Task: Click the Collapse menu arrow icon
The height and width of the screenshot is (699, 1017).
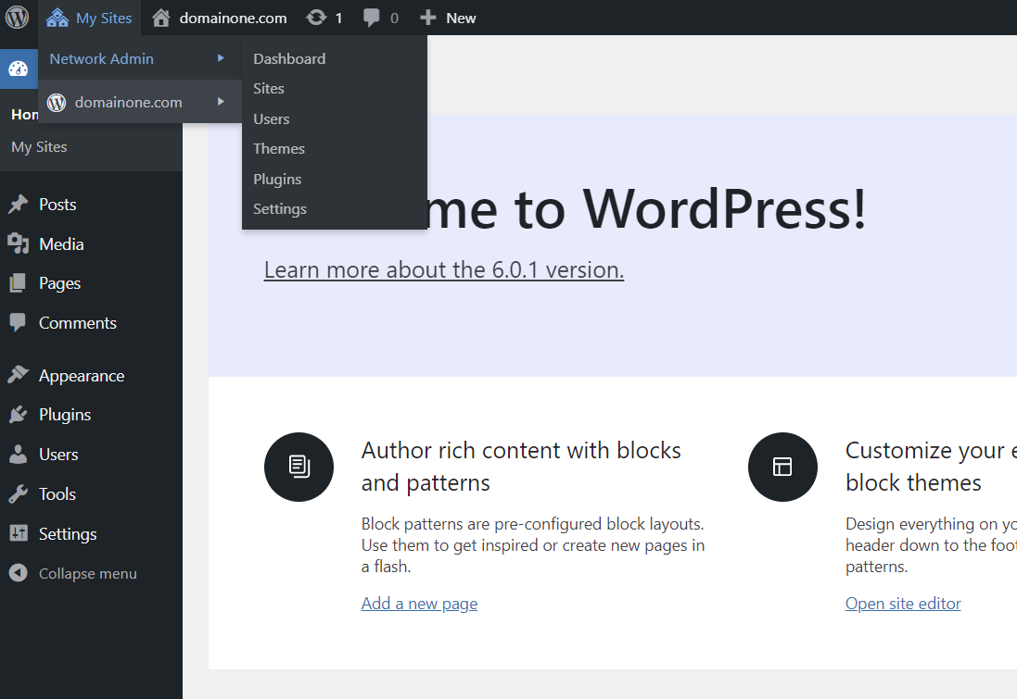Action: tap(19, 573)
